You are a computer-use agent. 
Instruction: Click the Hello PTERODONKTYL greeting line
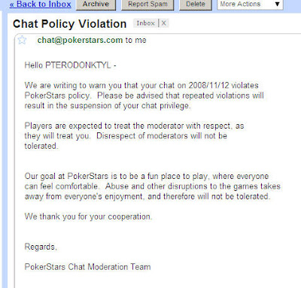click(x=70, y=65)
